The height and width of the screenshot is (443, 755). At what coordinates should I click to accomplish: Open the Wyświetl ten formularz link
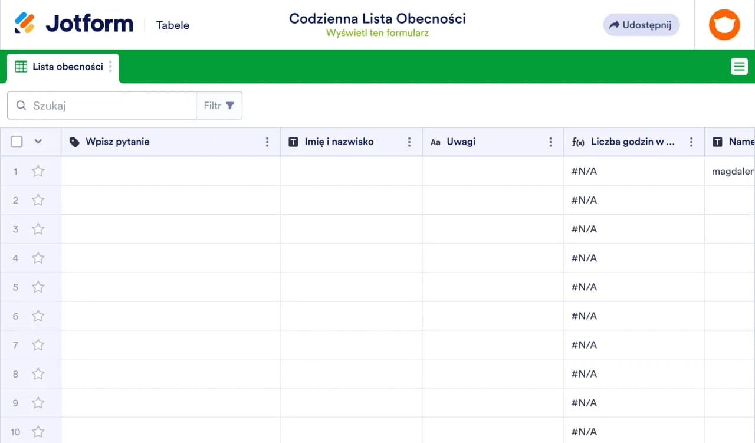pyautogui.click(x=377, y=33)
